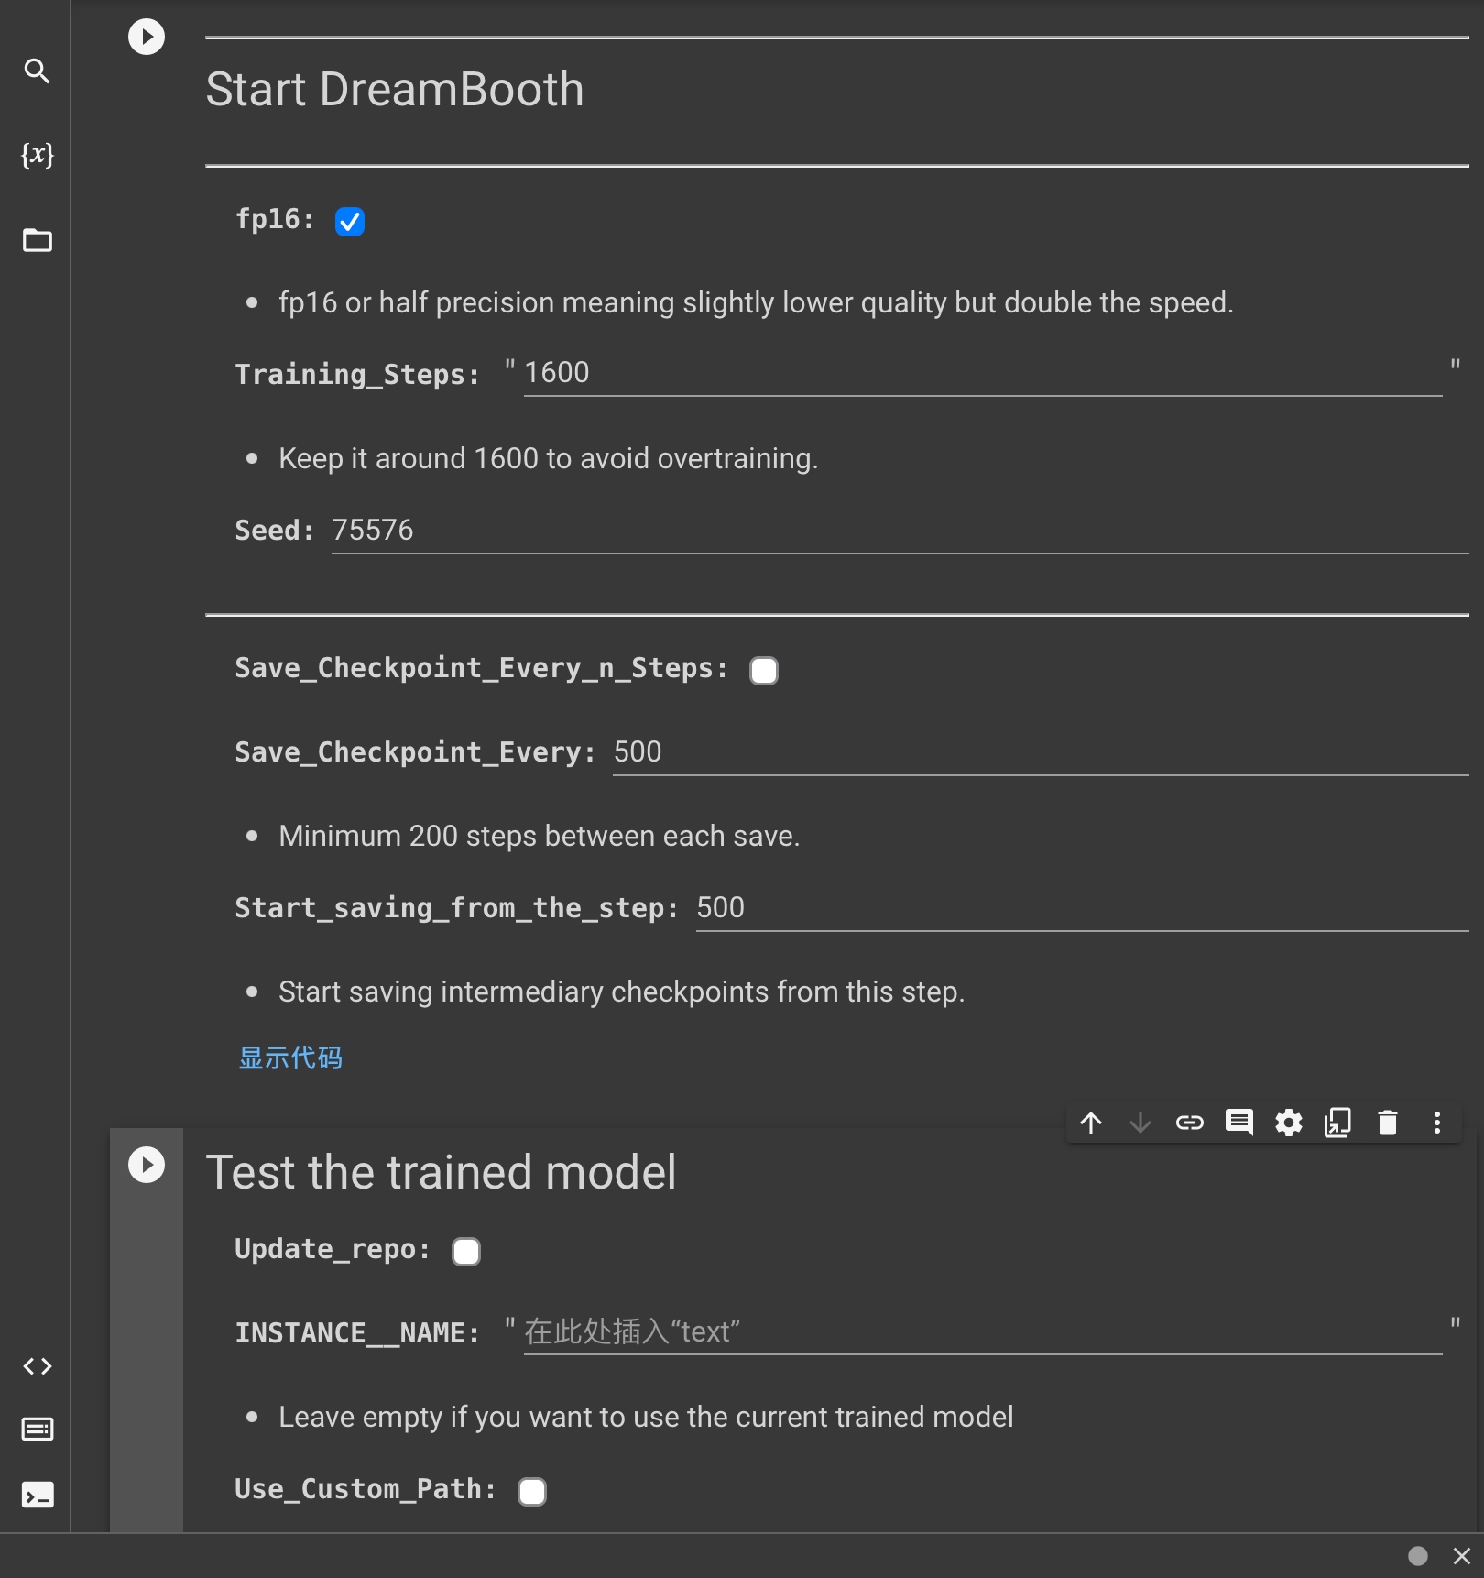Mirror the cell in a tab
Image resolution: width=1484 pixels, height=1578 pixels.
pyautogui.click(x=1338, y=1122)
